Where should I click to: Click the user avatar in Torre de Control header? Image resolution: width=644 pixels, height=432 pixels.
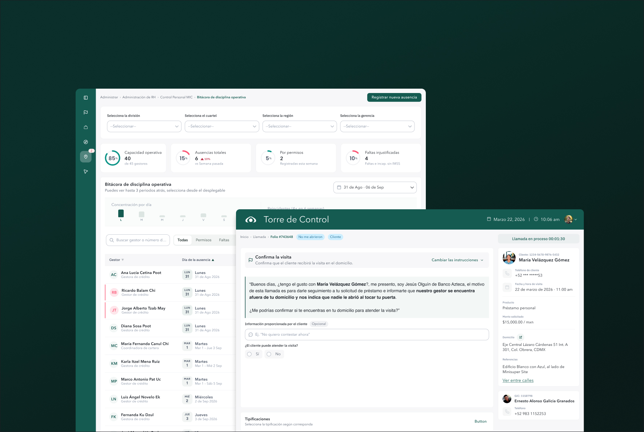tap(568, 219)
